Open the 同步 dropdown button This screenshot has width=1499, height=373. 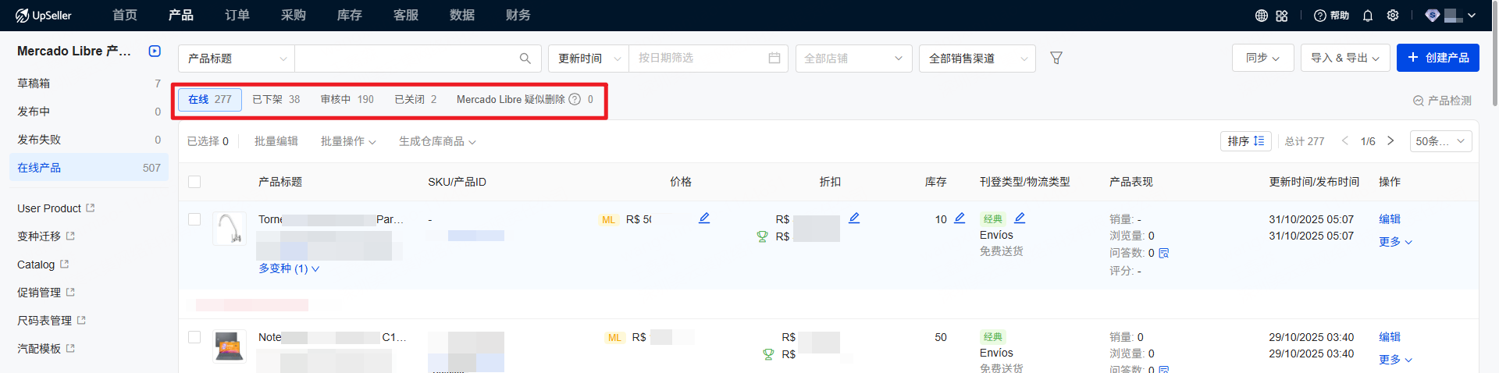pyautogui.click(x=1262, y=58)
